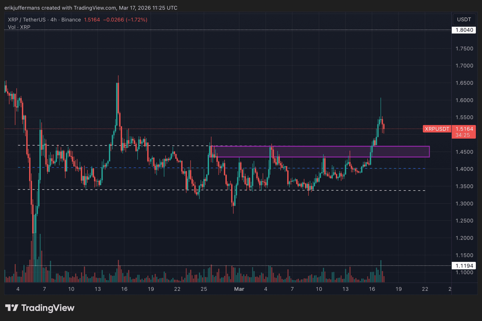Click the TradingView logo icon
The height and width of the screenshot is (321, 482).
(11, 308)
